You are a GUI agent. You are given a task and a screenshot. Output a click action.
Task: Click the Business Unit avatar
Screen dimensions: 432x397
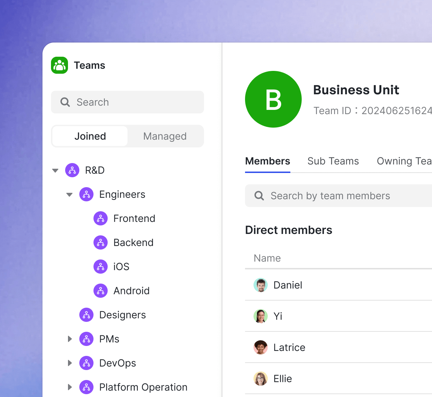pos(273,99)
